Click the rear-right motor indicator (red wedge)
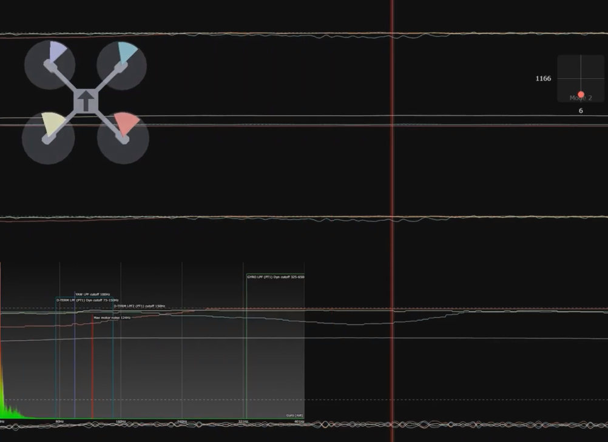 click(128, 125)
